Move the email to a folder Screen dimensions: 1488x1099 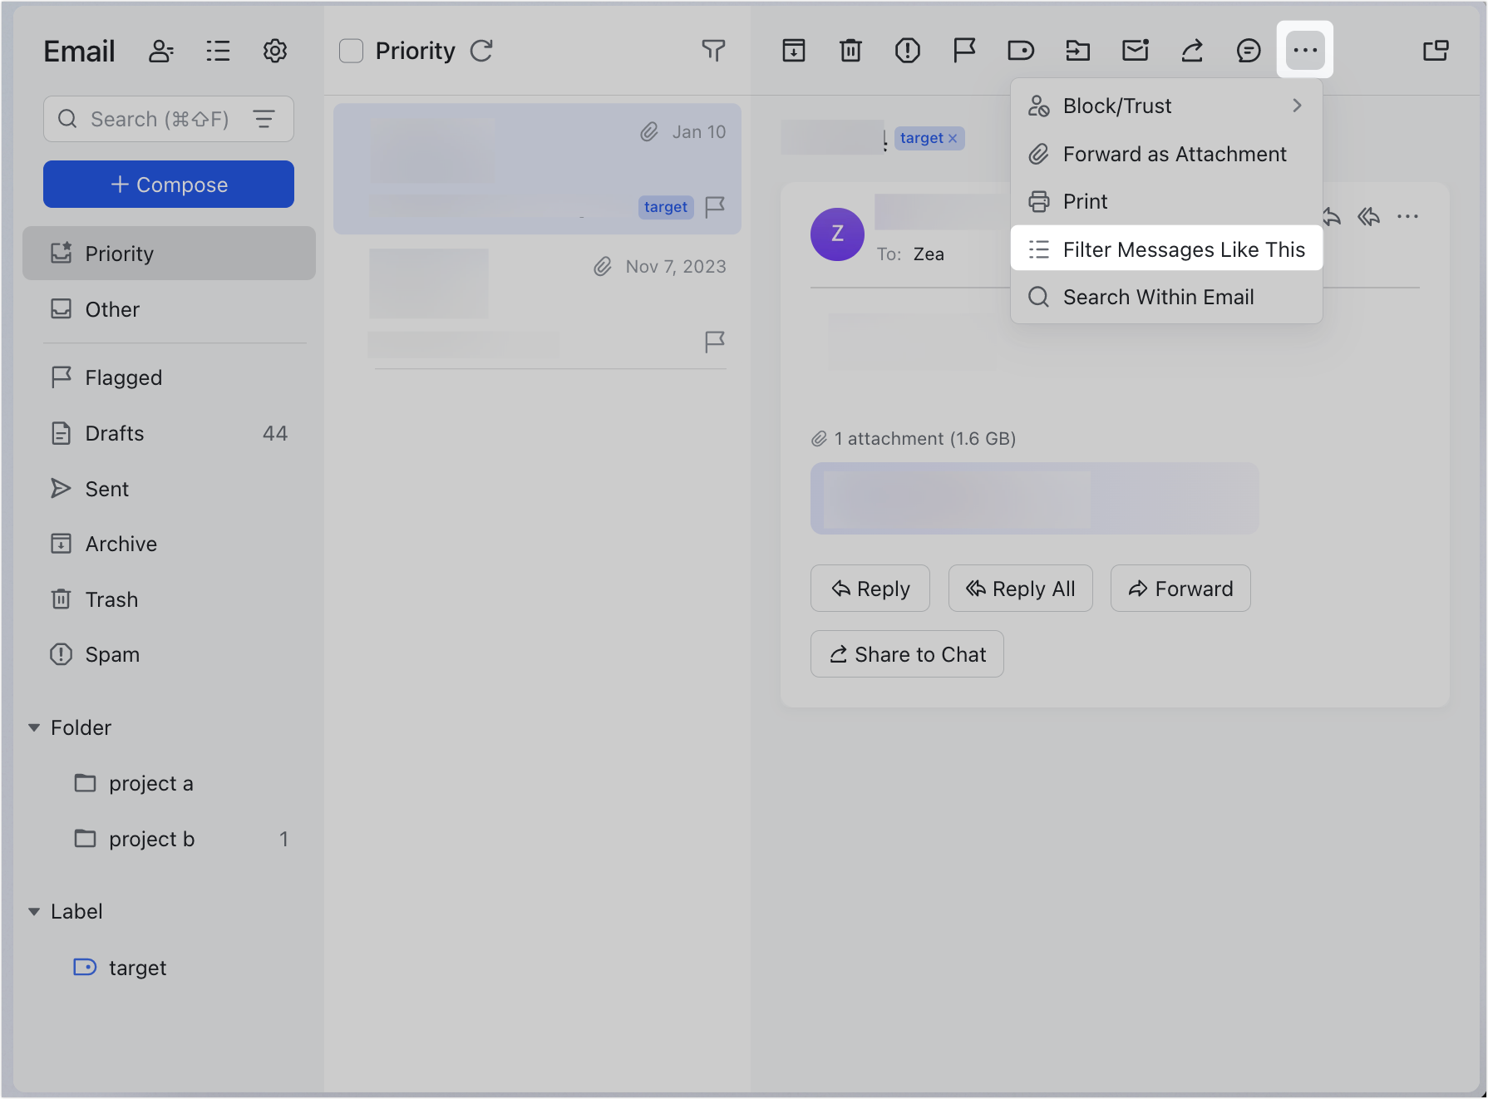(x=1077, y=50)
